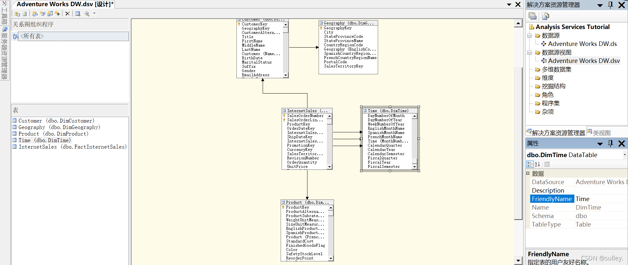
Task: Click diagram vertical scrollbar down arrow
Action: click(518, 261)
